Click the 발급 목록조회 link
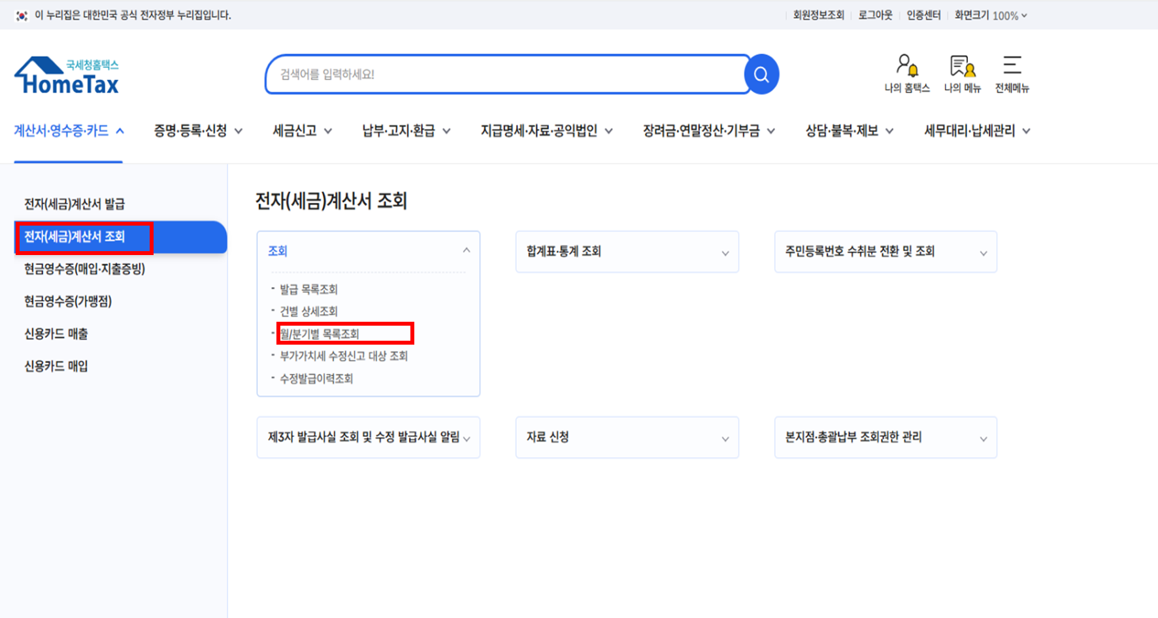The height and width of the screenshot is (618, 1158). pyautogui.click(x=308, y=289)
